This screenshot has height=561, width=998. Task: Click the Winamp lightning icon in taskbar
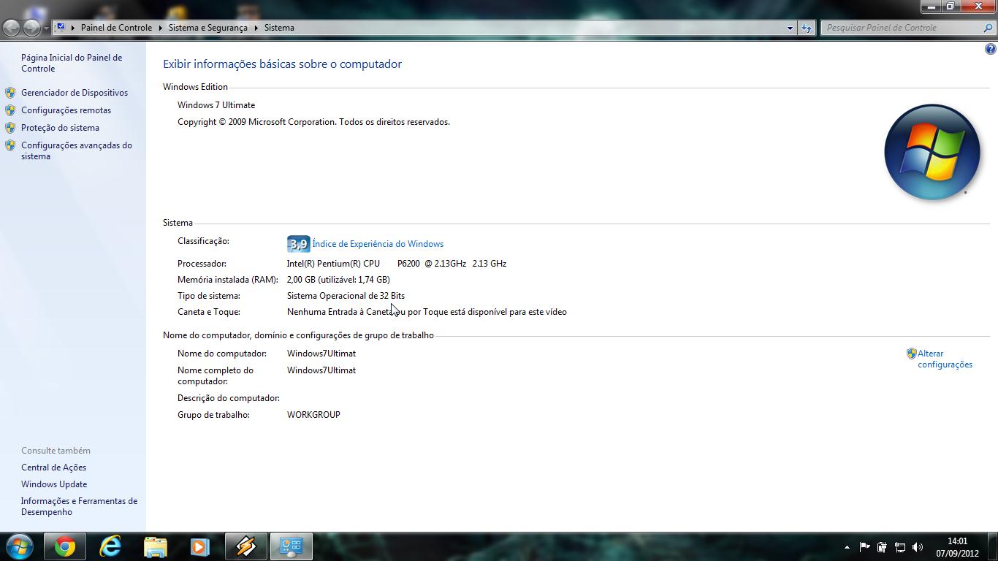tap(245, 546)
